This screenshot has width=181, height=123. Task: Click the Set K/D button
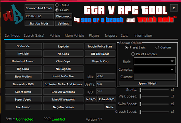[91, 99]
